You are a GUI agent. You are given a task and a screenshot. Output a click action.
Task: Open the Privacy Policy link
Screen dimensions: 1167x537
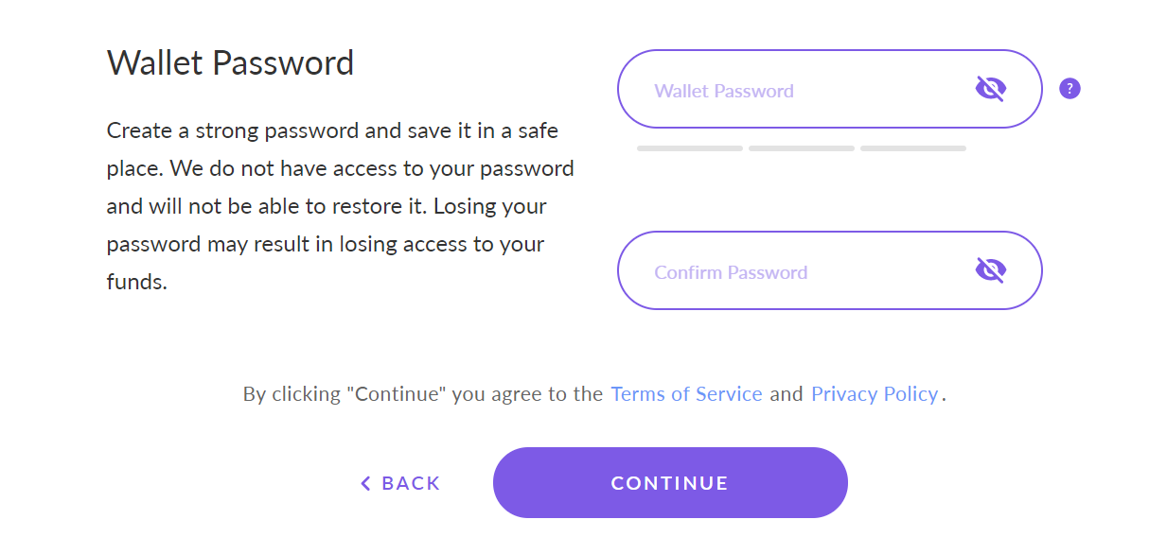coord(875,394)
